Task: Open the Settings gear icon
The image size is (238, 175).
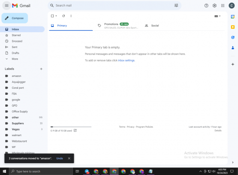Action: tap(215, 6)
